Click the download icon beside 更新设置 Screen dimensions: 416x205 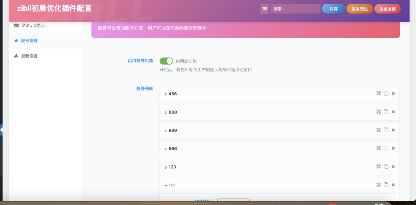(x=15, y=56)
